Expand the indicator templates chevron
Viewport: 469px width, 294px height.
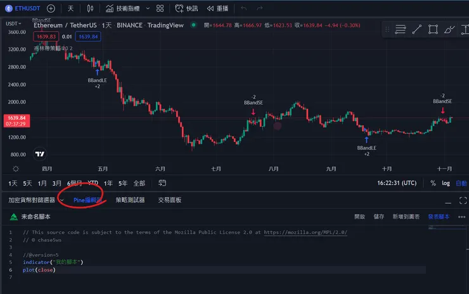pos(148,8)
